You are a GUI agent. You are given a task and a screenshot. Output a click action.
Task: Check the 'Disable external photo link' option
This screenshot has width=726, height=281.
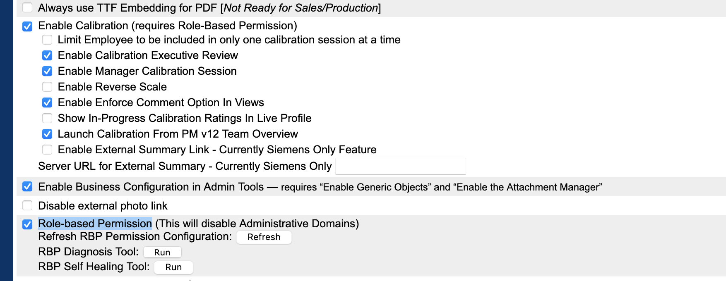pyautogui.click(x=27, y=205)
